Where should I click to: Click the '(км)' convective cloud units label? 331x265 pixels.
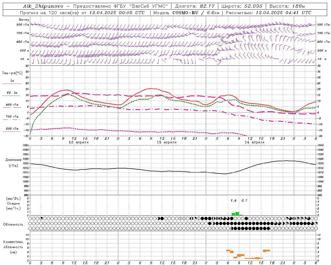click(x=13, y=252)
